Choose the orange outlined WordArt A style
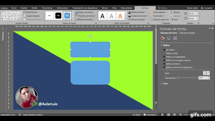This screenshot has width=215, height=121. click(x=120, y=16)
